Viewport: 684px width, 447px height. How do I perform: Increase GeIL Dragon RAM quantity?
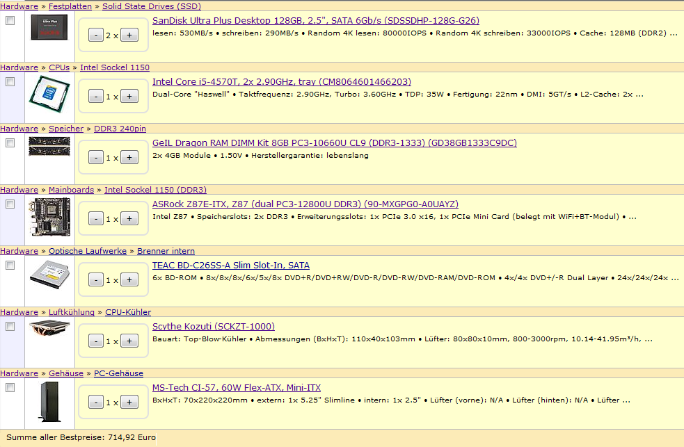(129, 158)
